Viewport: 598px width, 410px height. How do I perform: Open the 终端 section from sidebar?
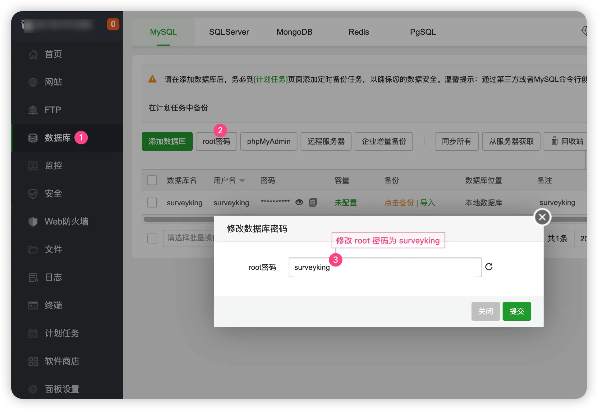(x=53, y=305)
